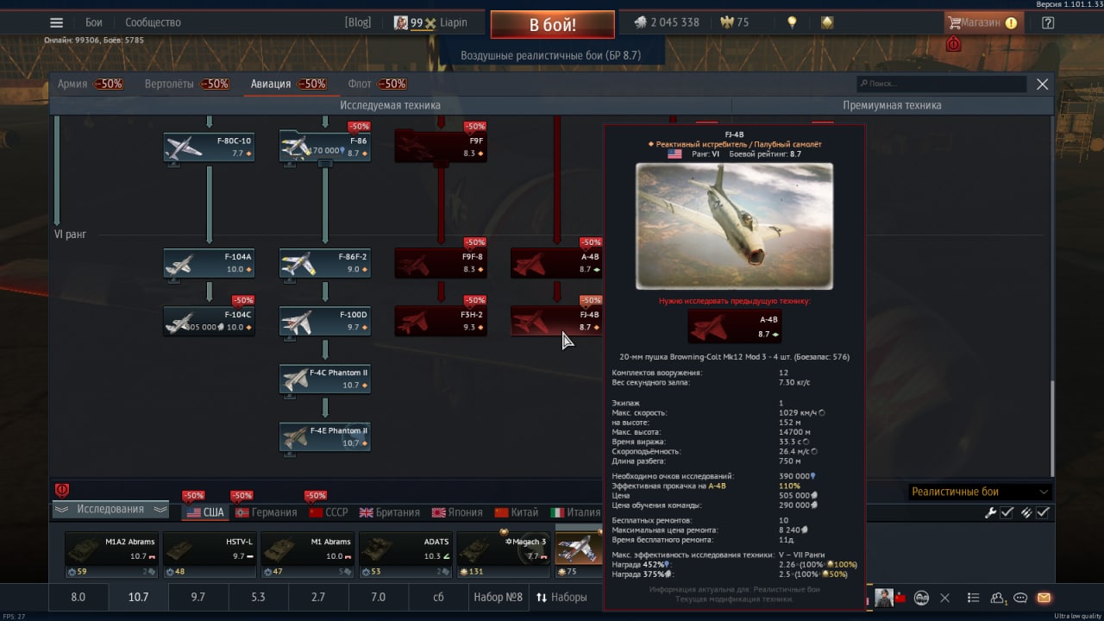Click the Поиск search field
The image size is (1104, 621).
[x=941, y=84]
